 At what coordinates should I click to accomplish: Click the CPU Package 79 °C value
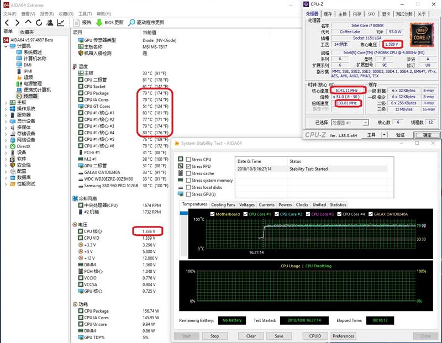point(155,93)
